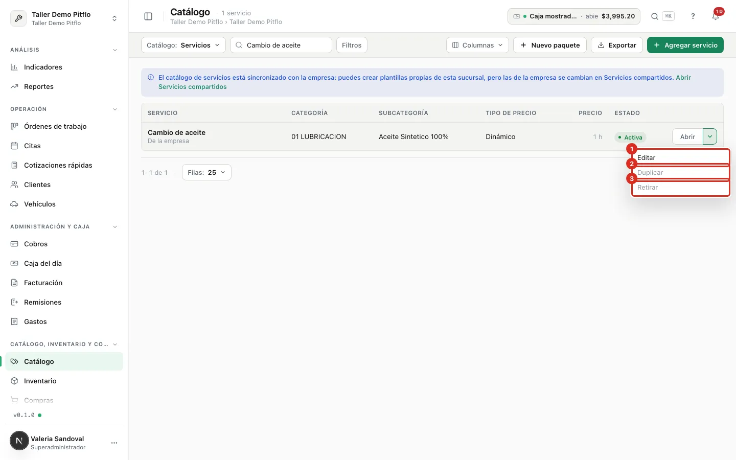This screenshot has width=736, height=460.
Task: Go to Órdenes de trabajo
Action: [x=64, y=126]
